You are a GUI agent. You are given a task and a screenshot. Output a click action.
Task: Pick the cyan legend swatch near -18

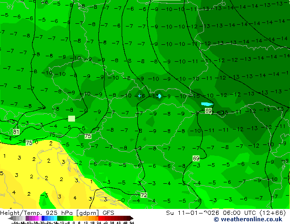click(x=55, y=218)
